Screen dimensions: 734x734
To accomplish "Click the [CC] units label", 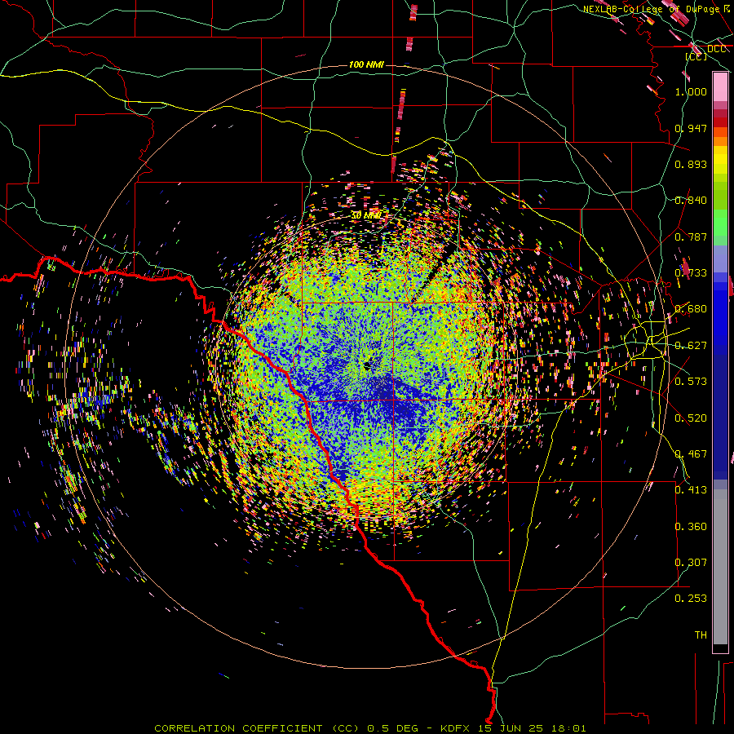I will (x=696, y=56).
